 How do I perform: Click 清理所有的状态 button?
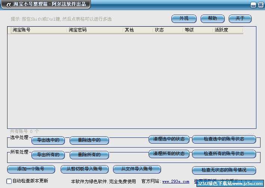pos(169,154)
